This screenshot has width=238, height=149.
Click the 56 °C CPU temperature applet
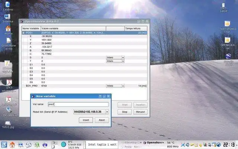(171, 143)
